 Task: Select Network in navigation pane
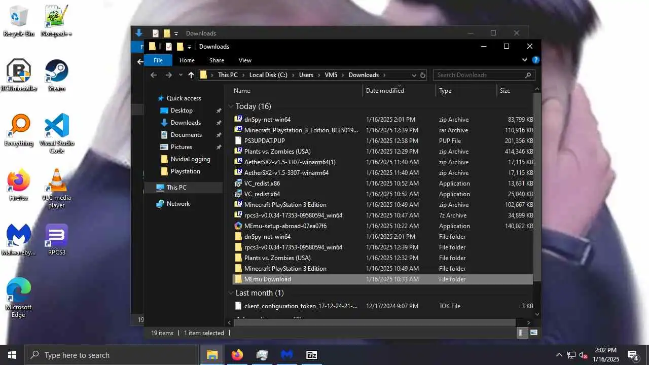point(178,204)
